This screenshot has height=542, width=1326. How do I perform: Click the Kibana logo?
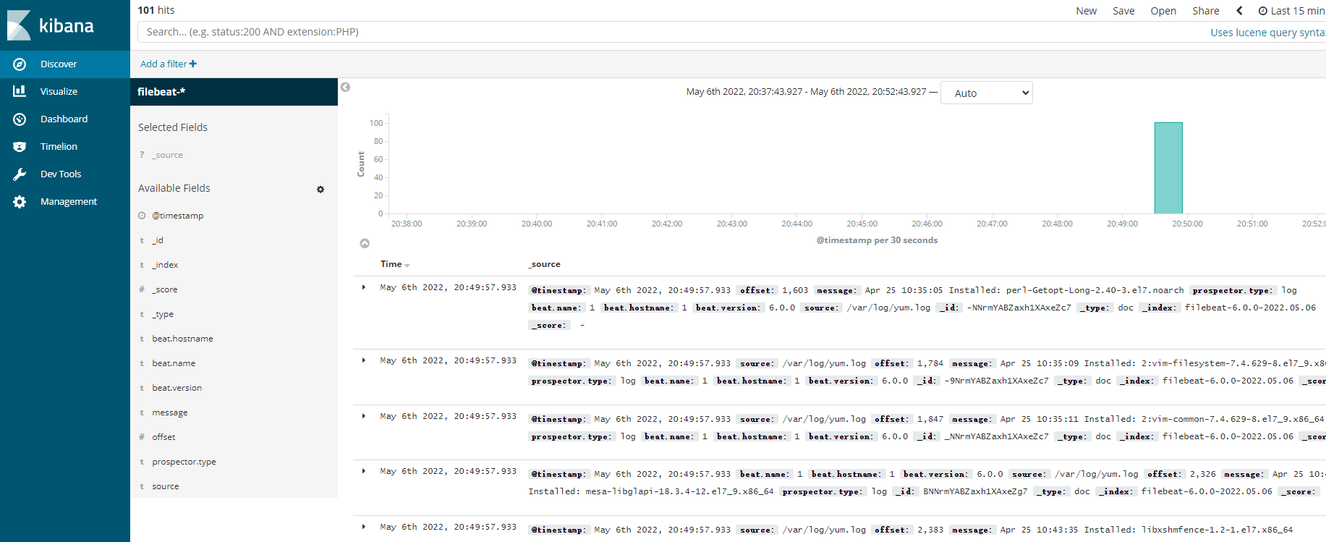(51, 25)
